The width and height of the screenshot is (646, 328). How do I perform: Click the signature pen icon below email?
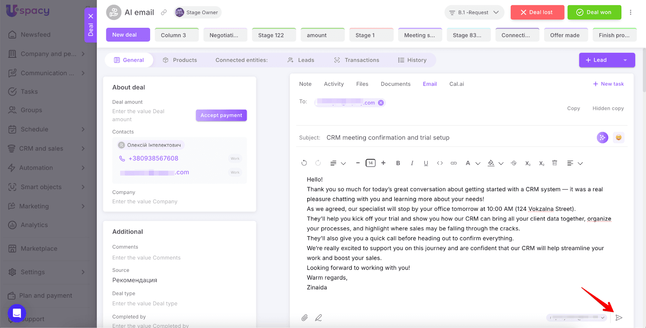click(x=319, y=318)
